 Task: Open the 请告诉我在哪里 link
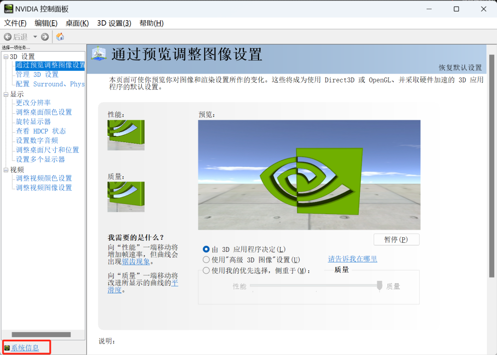[353, 259]
